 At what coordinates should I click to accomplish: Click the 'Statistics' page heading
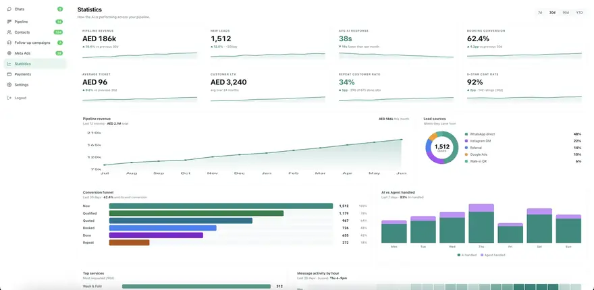tap(89, 9)
